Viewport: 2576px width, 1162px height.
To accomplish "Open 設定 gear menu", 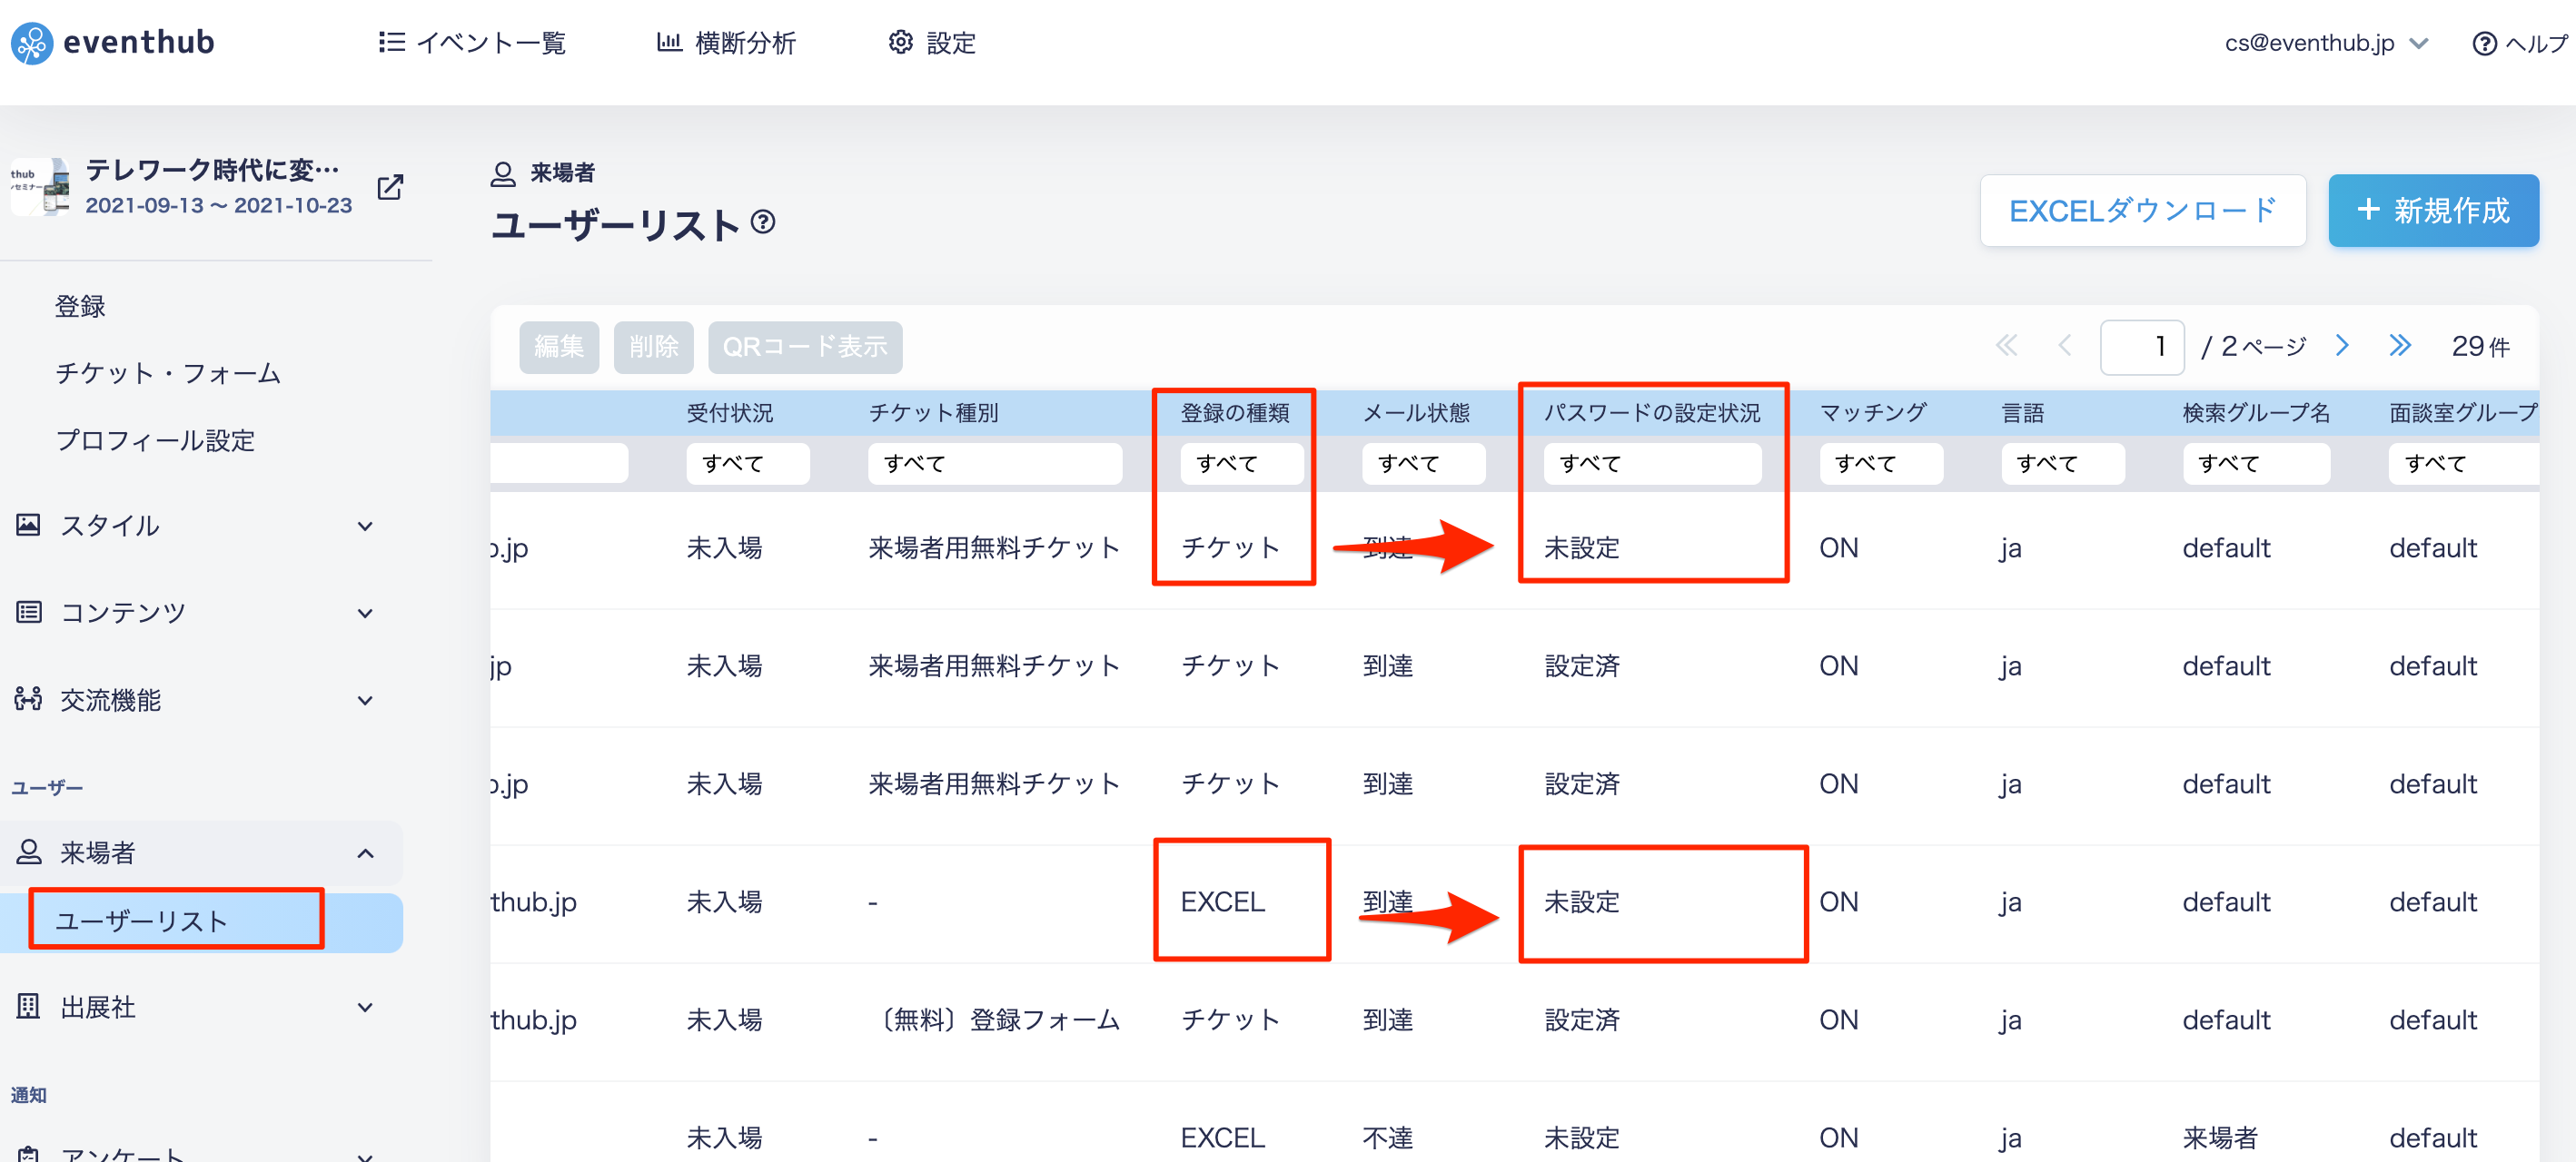I will tap(931, 42).
